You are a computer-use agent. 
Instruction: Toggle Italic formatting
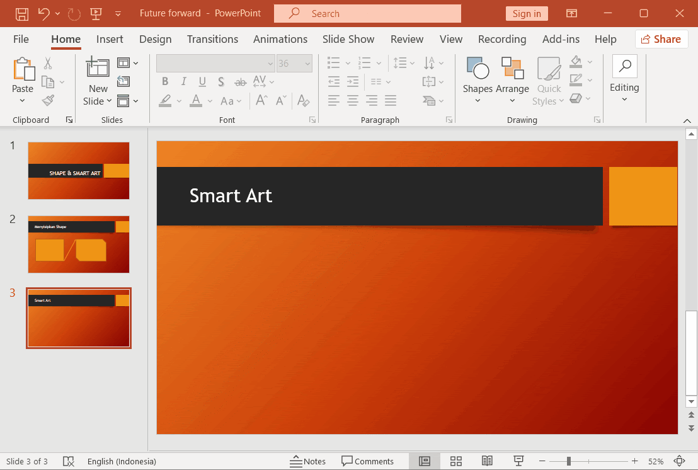tap(183, 81)
